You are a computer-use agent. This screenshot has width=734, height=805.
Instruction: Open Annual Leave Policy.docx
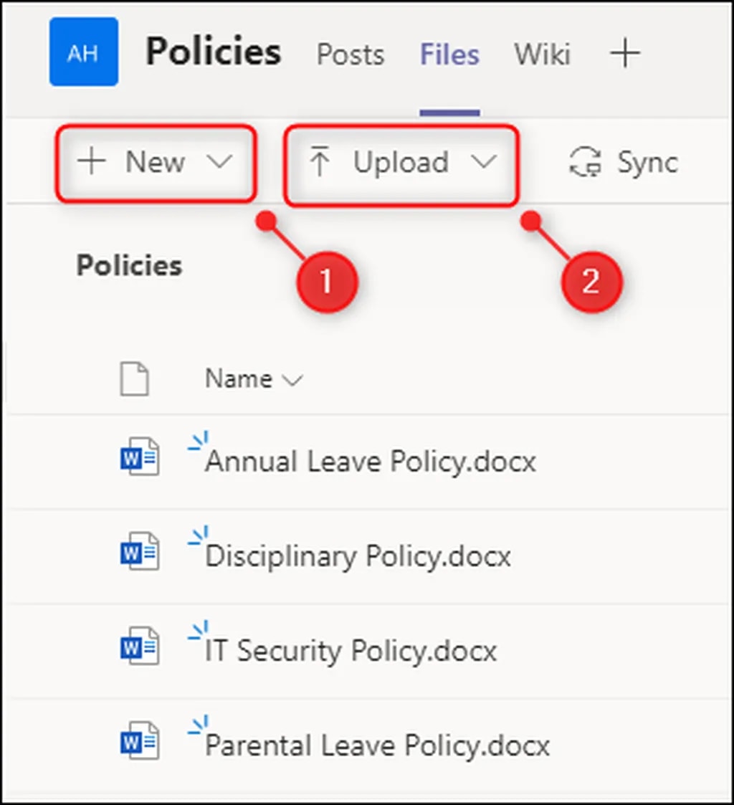370,461
